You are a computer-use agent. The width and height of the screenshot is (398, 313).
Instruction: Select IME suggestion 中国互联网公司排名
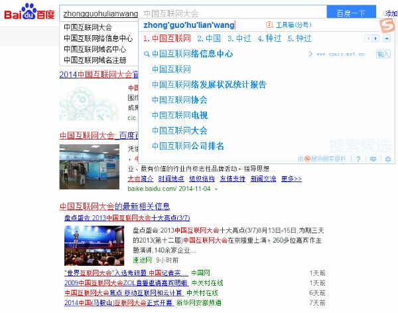pos(188,146)
